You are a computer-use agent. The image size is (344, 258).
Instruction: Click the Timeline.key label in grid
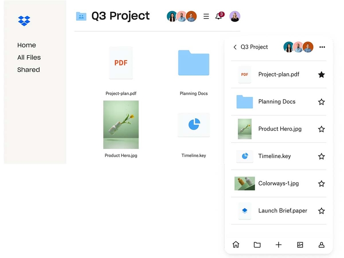click(x=194, y=155)
